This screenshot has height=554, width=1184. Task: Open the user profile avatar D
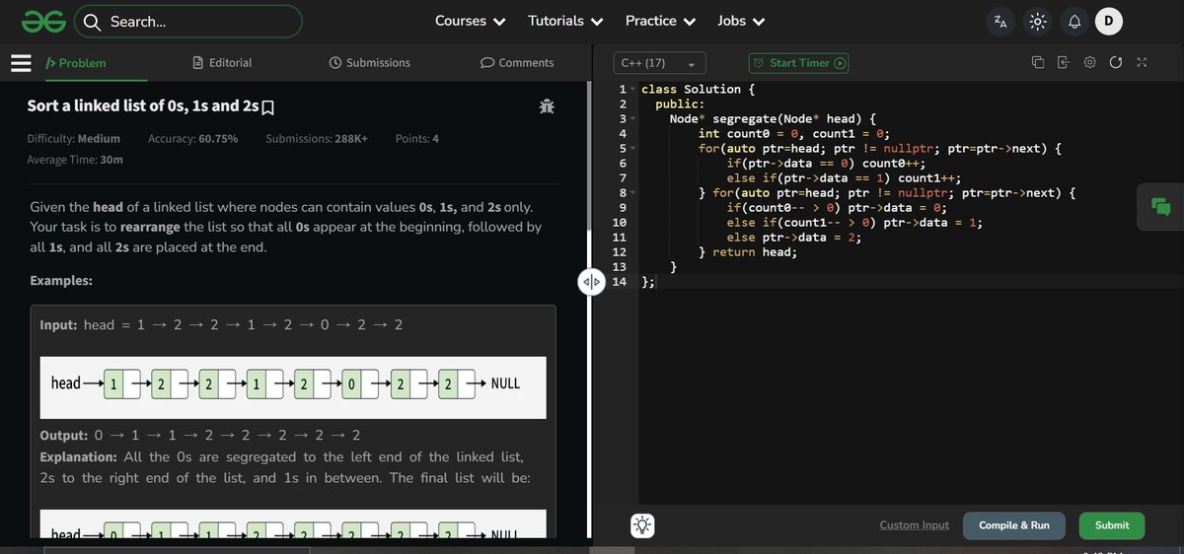1109,21
